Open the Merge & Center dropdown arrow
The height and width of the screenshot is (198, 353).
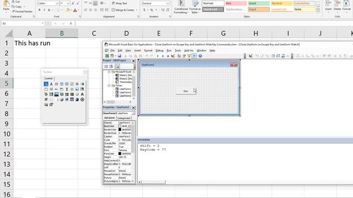click(x=137, y=10)
